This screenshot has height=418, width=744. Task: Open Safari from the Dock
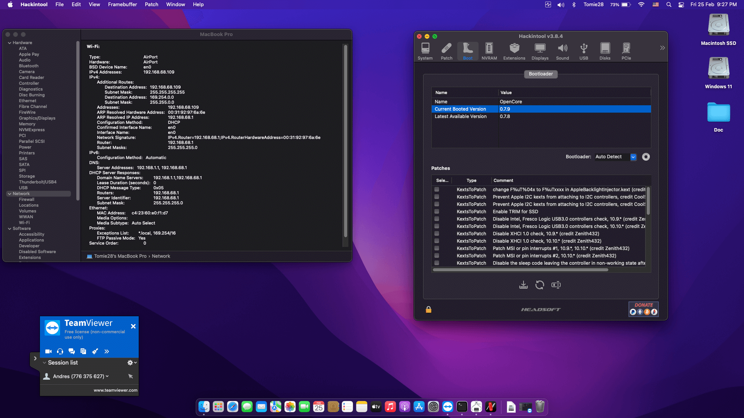coord(232,406)
